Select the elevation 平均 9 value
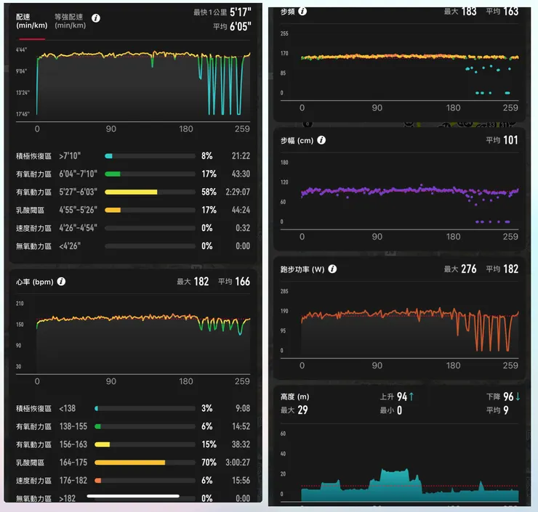Screen dimensions: 538x512 [x=497, y=410]
